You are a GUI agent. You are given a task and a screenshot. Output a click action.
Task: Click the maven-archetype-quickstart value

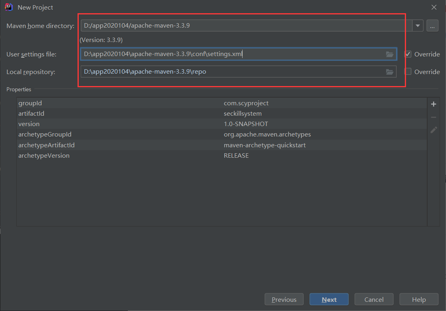[265, 145]
